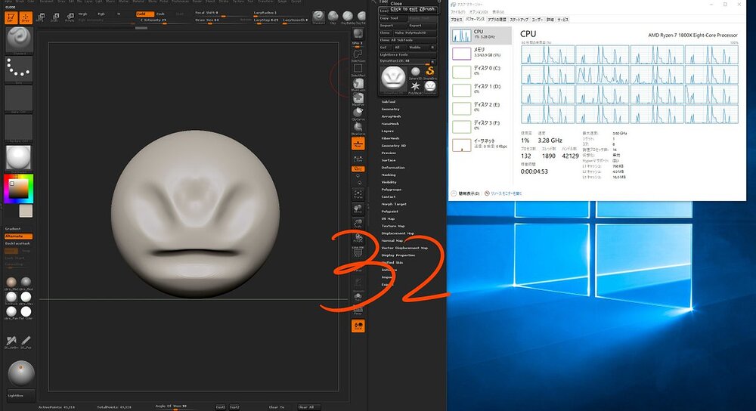
Task: Adjust the Draw Size slider
Action: point(222,20)
